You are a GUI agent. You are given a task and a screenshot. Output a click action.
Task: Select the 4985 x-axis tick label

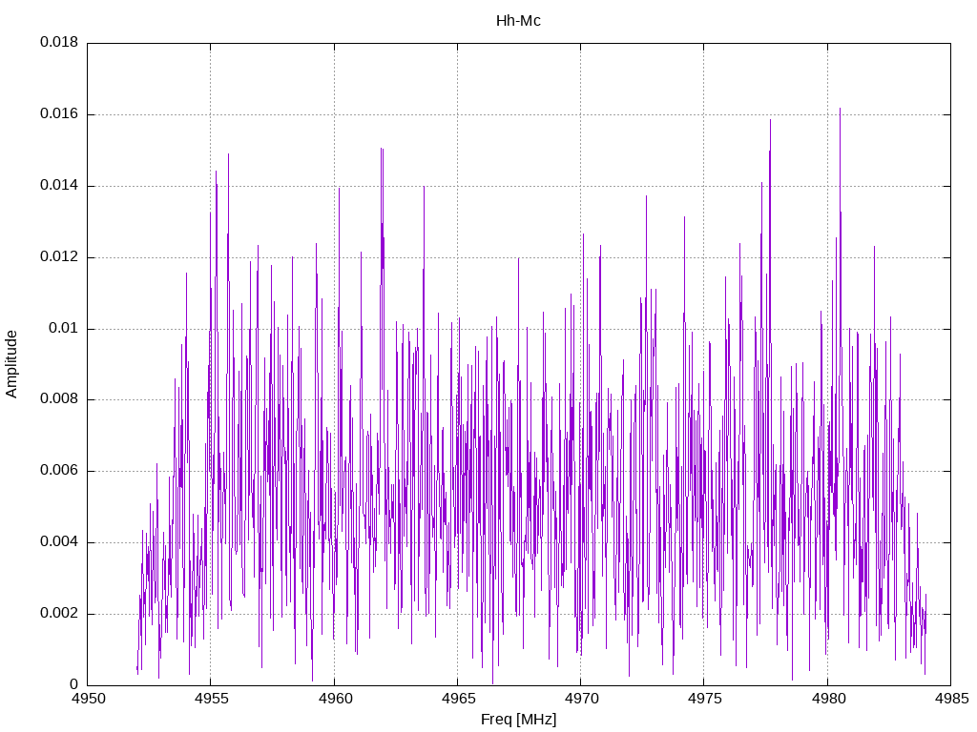[951, 699]
